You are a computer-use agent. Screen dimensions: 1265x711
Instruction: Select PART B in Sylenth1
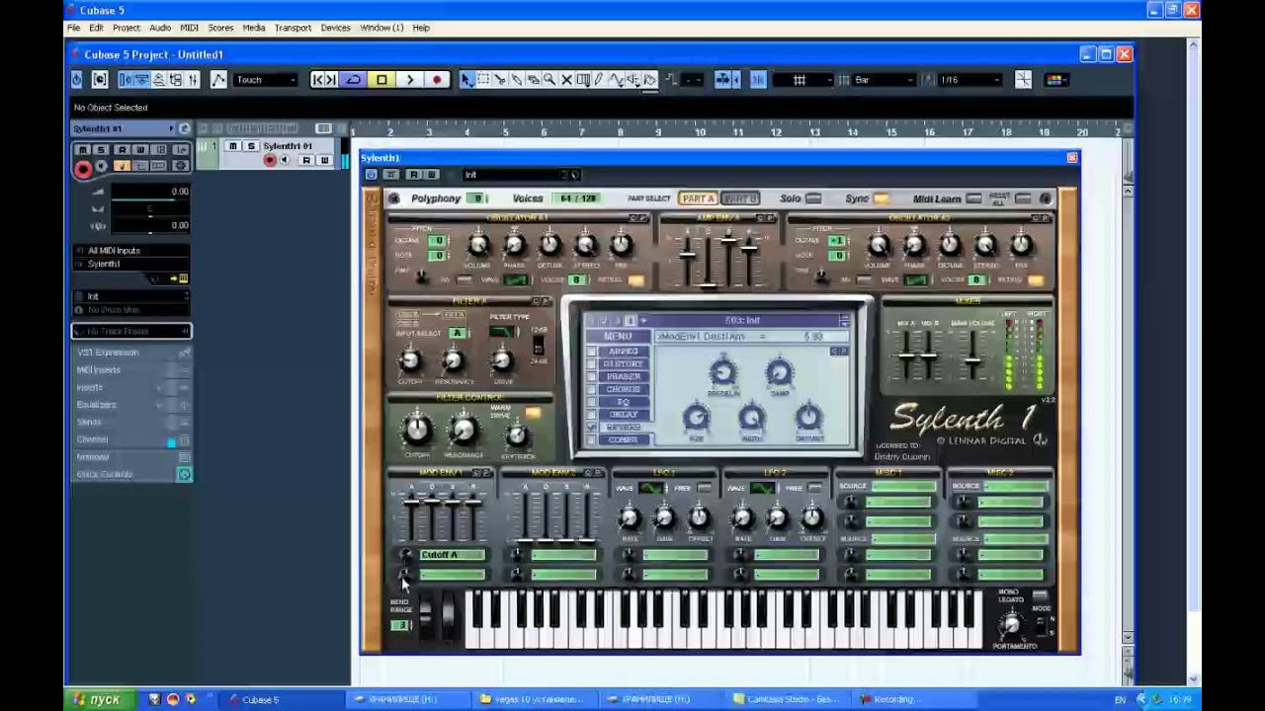(739, 198)
